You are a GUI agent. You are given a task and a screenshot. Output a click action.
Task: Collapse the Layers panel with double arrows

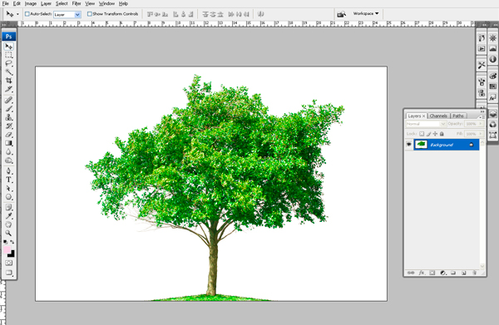coord(482,111)
